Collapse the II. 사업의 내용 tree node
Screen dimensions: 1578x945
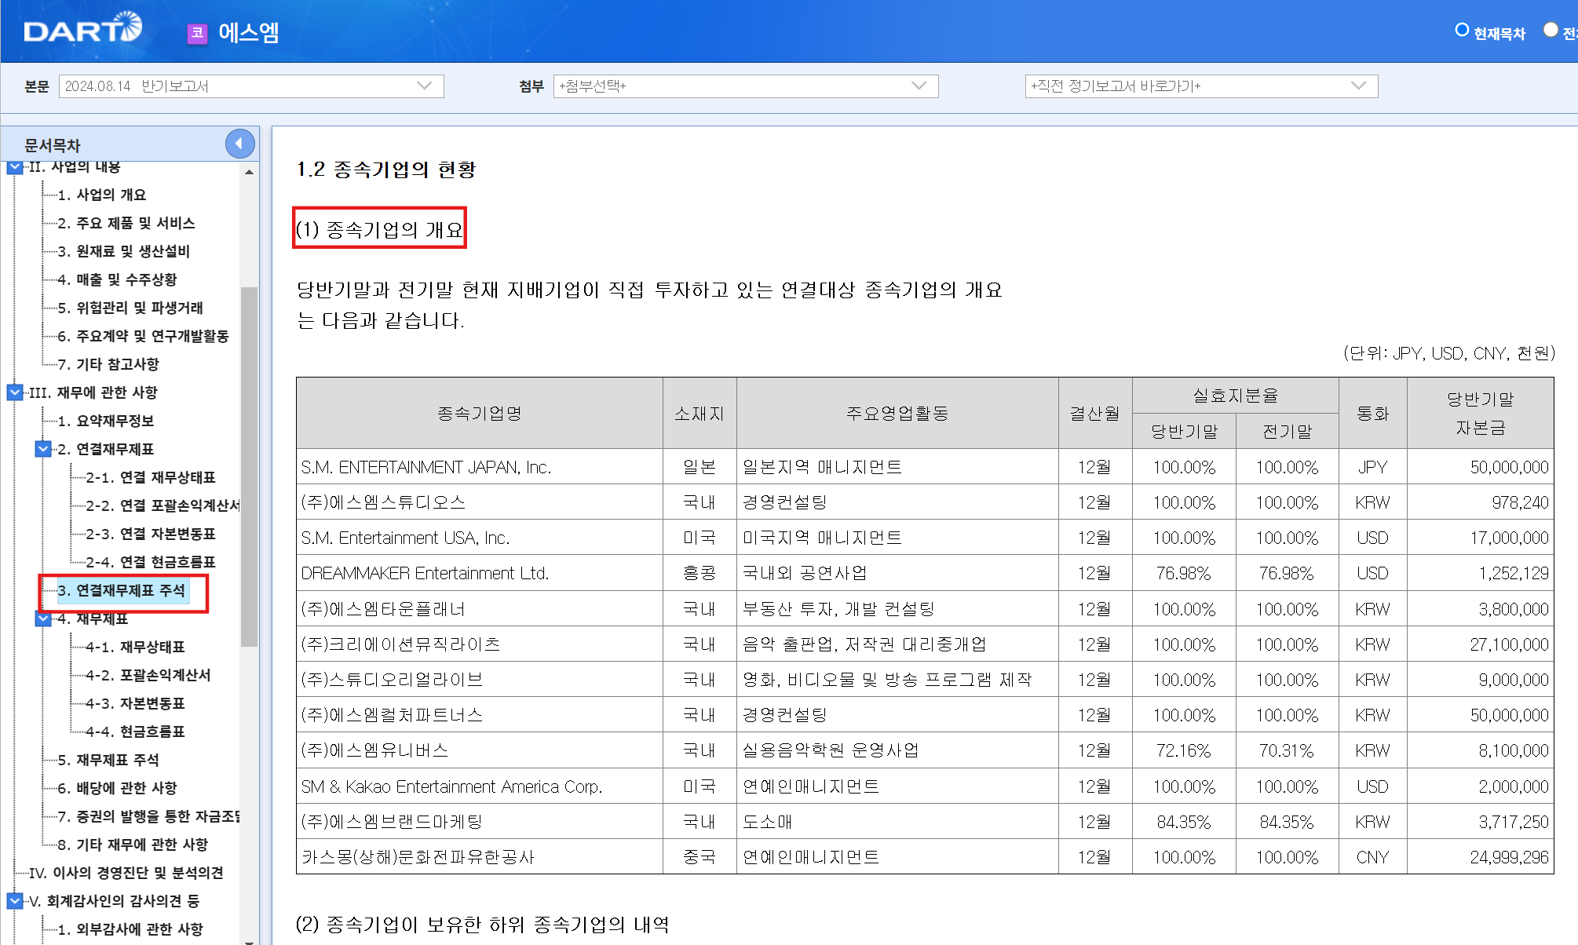[15, 166]
